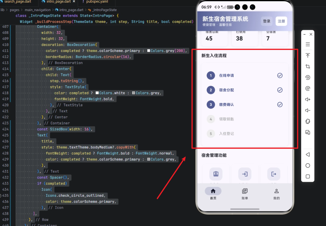Tap the stat card showing 7
Screen dimensions: 326x226
[x=275, y=38]
